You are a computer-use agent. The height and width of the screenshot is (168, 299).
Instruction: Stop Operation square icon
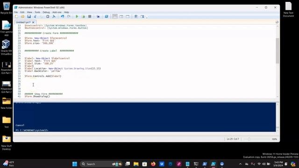point(90,17)
